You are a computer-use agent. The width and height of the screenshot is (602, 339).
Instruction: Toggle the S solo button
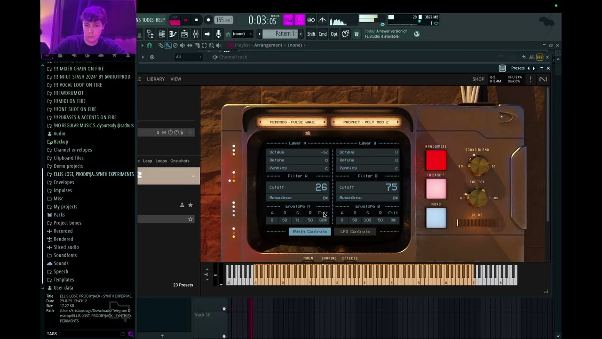point(158,132)
